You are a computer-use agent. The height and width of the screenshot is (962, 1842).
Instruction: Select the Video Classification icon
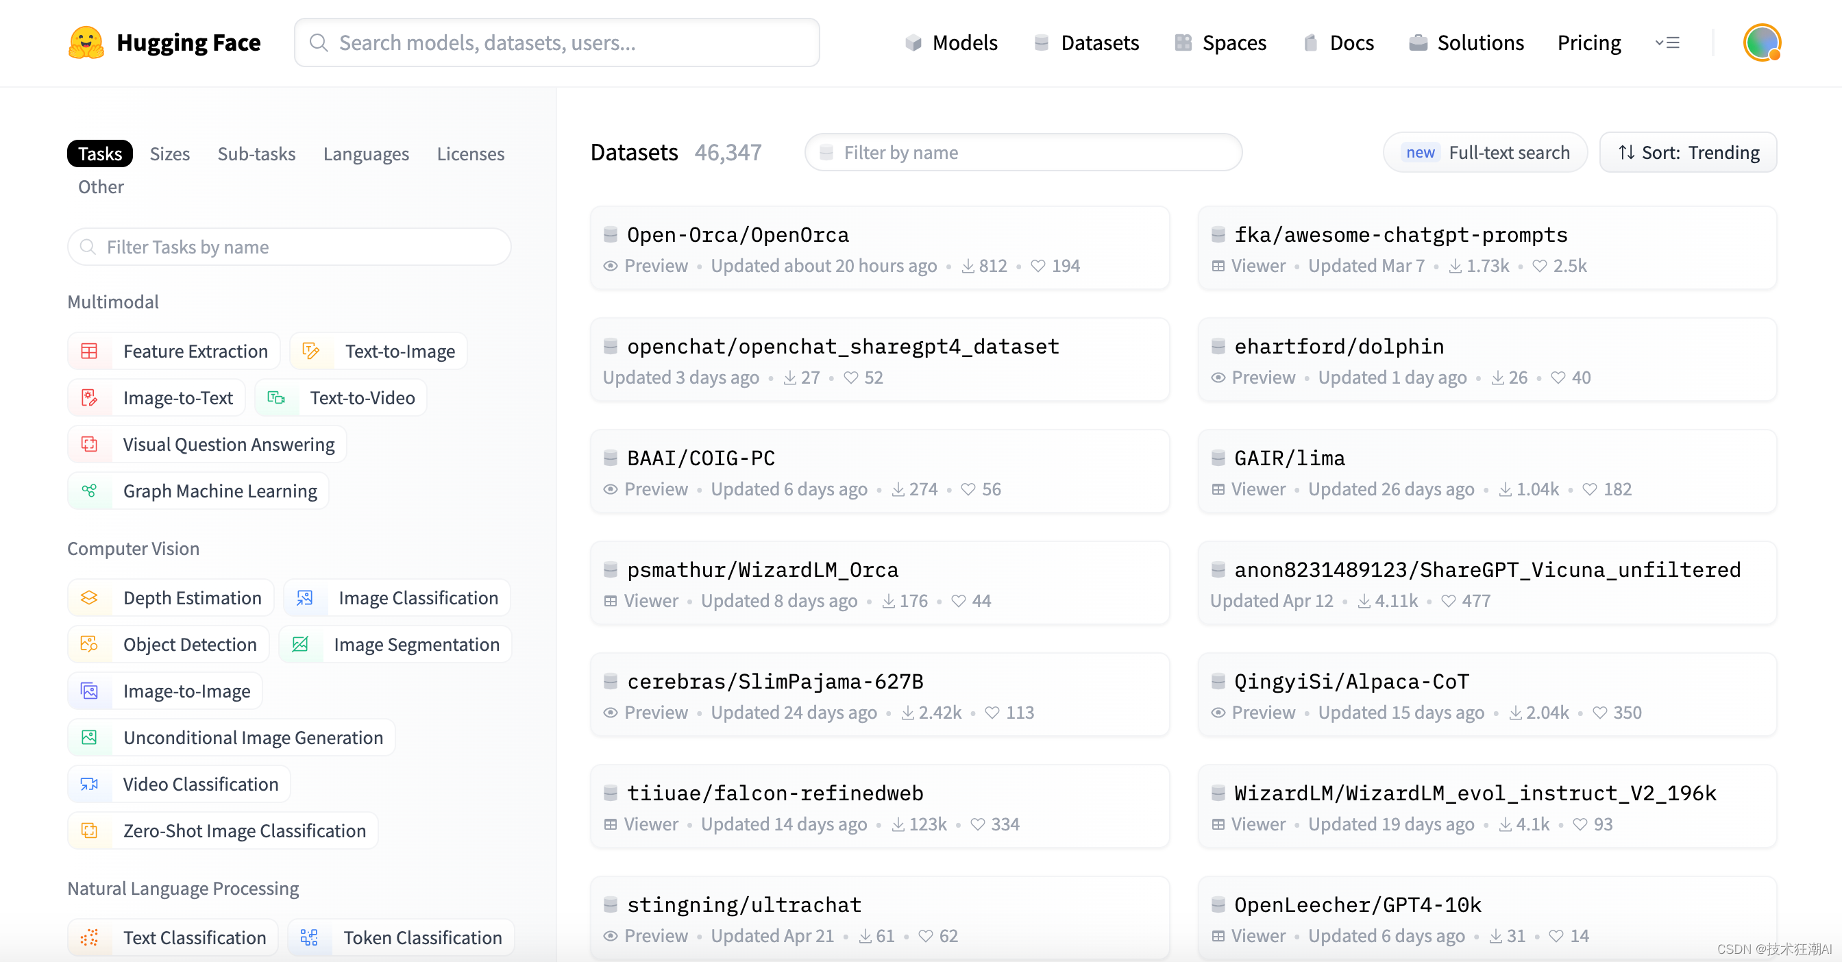click(x=89, y=784)
